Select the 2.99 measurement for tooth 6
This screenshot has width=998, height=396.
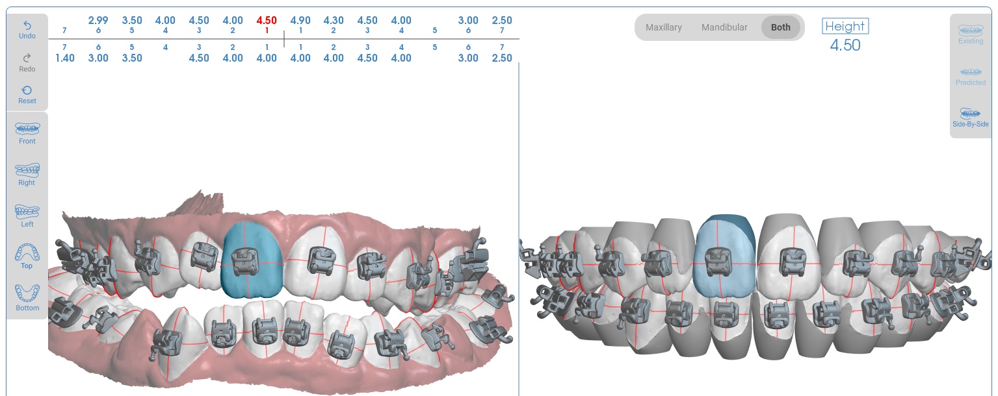98,20
